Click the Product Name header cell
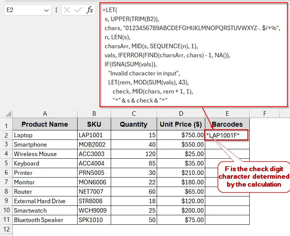290x236 pixels. point(45,124)
